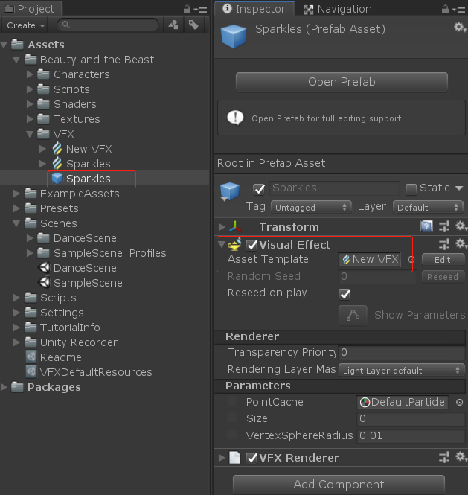The height and width of the screenshot is (495, 468).
Task: Click search by label tag icon
Action: (193, 25)
